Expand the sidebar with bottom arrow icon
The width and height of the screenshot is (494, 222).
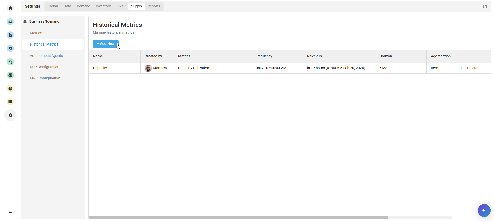point(10,212)
